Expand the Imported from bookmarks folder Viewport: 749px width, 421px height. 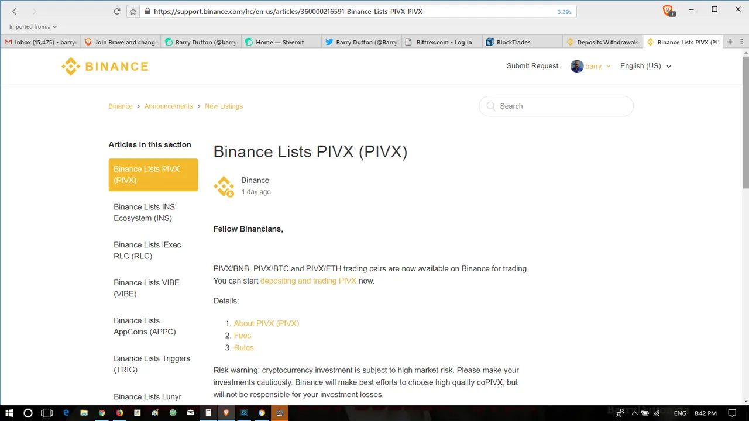[x=33, y=26]
